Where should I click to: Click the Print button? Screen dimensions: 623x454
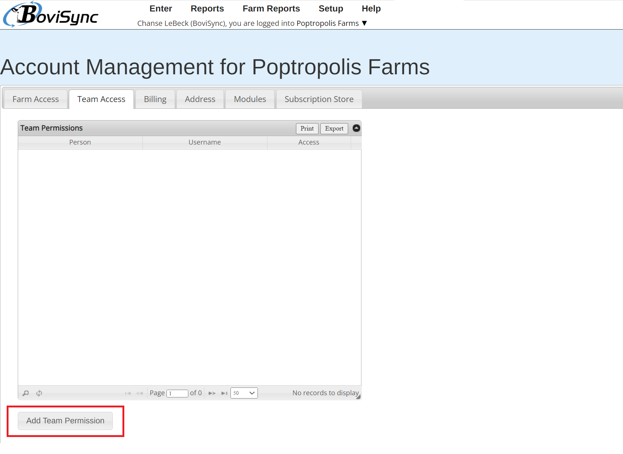[307, 128]
